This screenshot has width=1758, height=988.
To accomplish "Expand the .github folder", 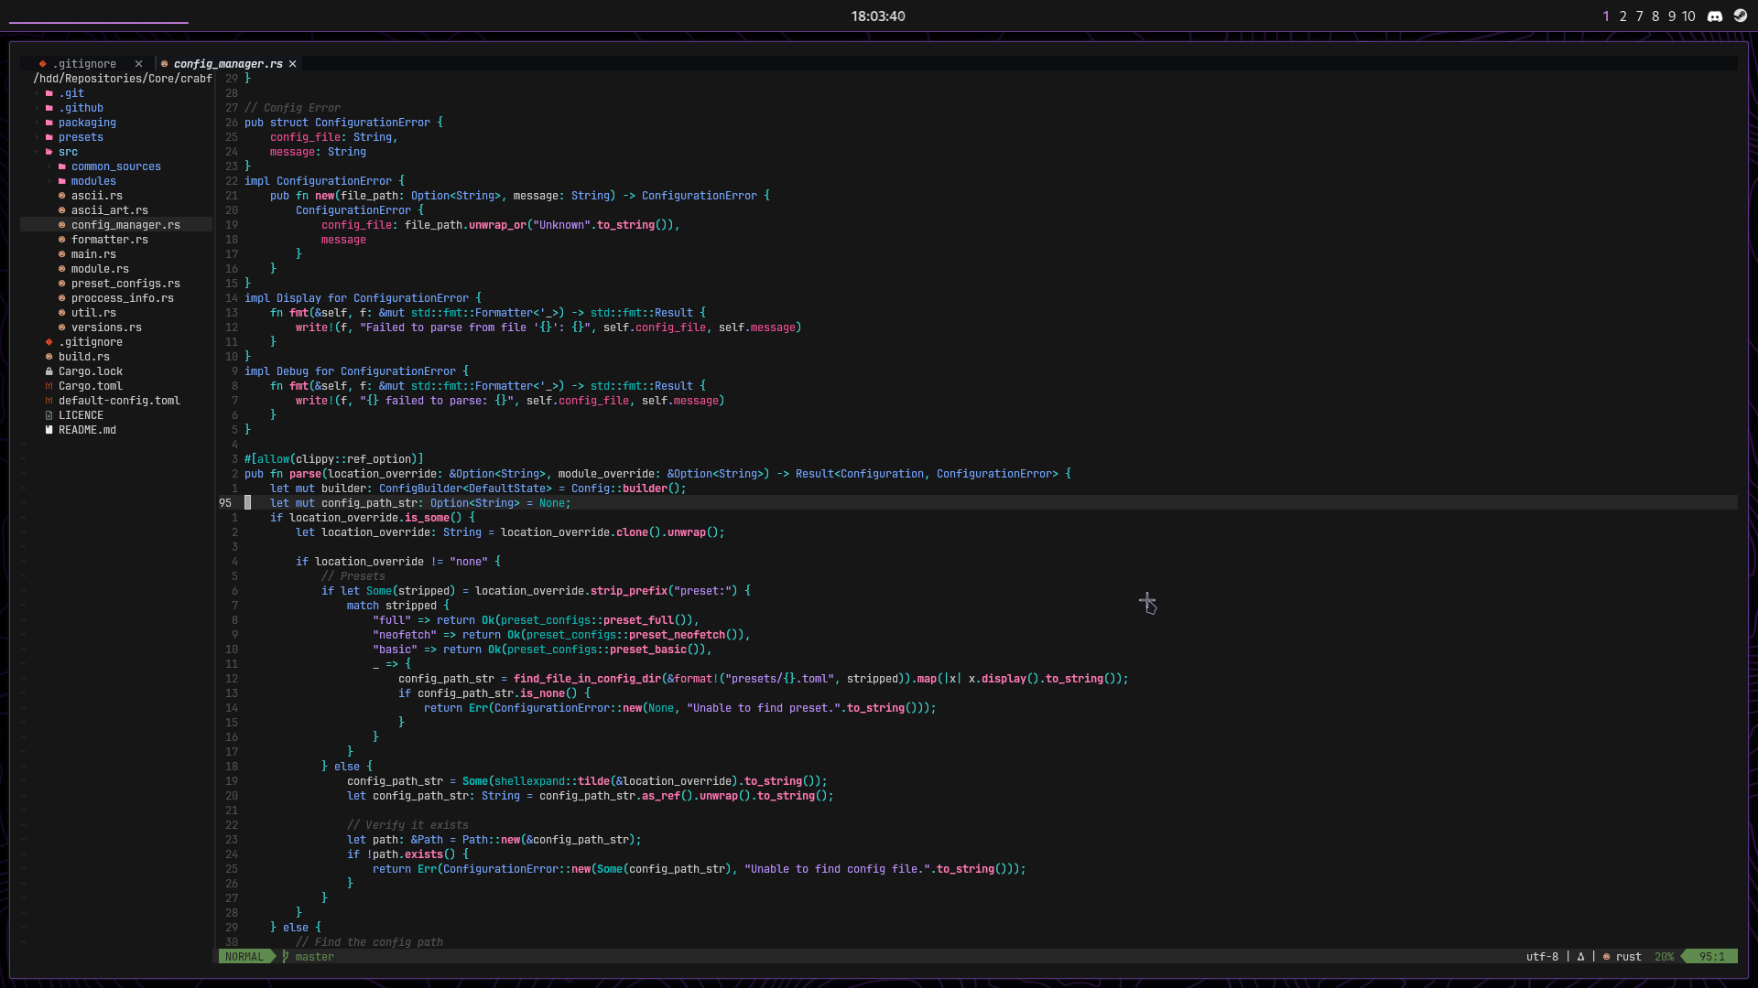I will [x=81, y=108].
